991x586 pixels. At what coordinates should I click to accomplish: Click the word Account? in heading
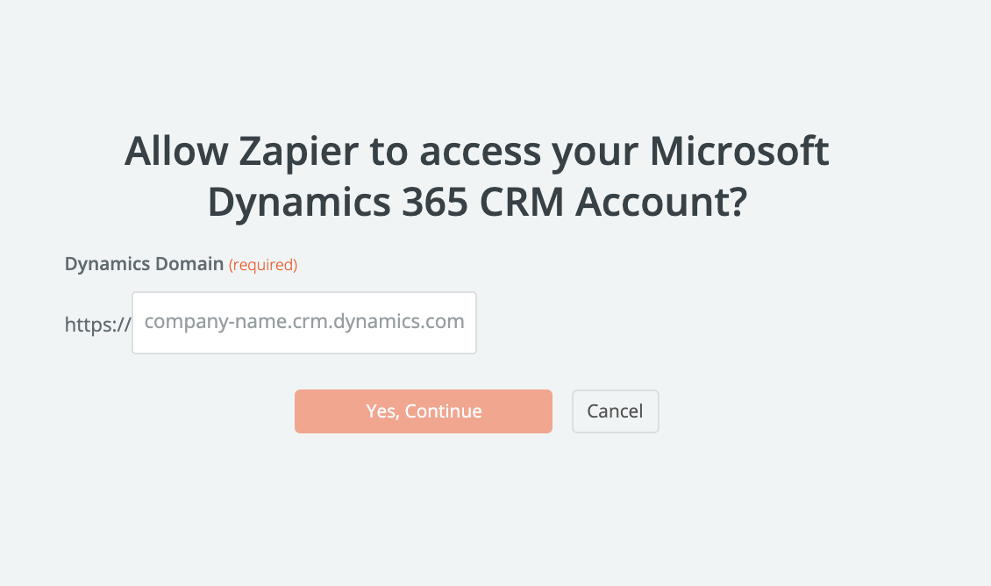point(661,202)
